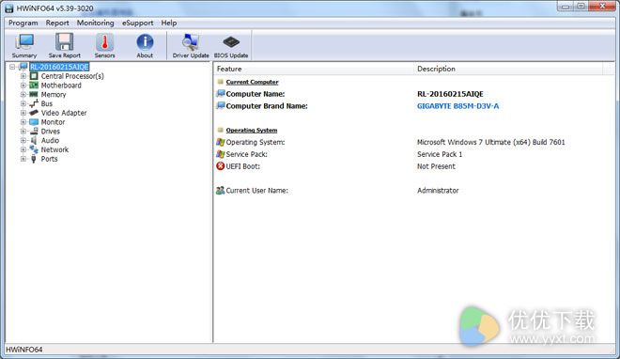The width and height of the screenshot is (620, 359).
Task: Click the Video Adapter card icon
Action: pos(34,113)
